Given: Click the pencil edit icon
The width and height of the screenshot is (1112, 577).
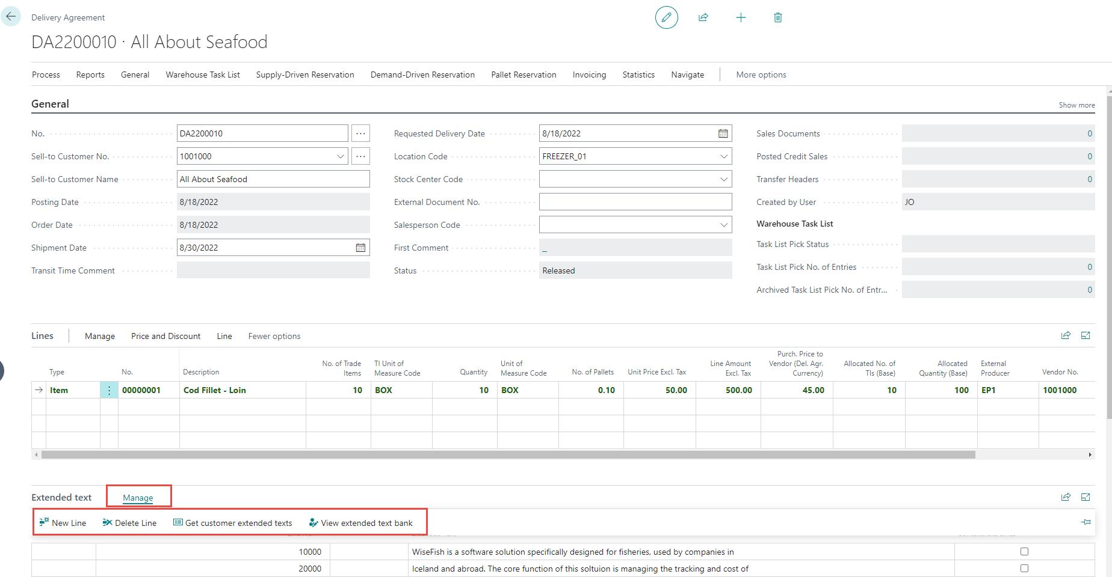Looking at the screenshot, I should 666,17.
